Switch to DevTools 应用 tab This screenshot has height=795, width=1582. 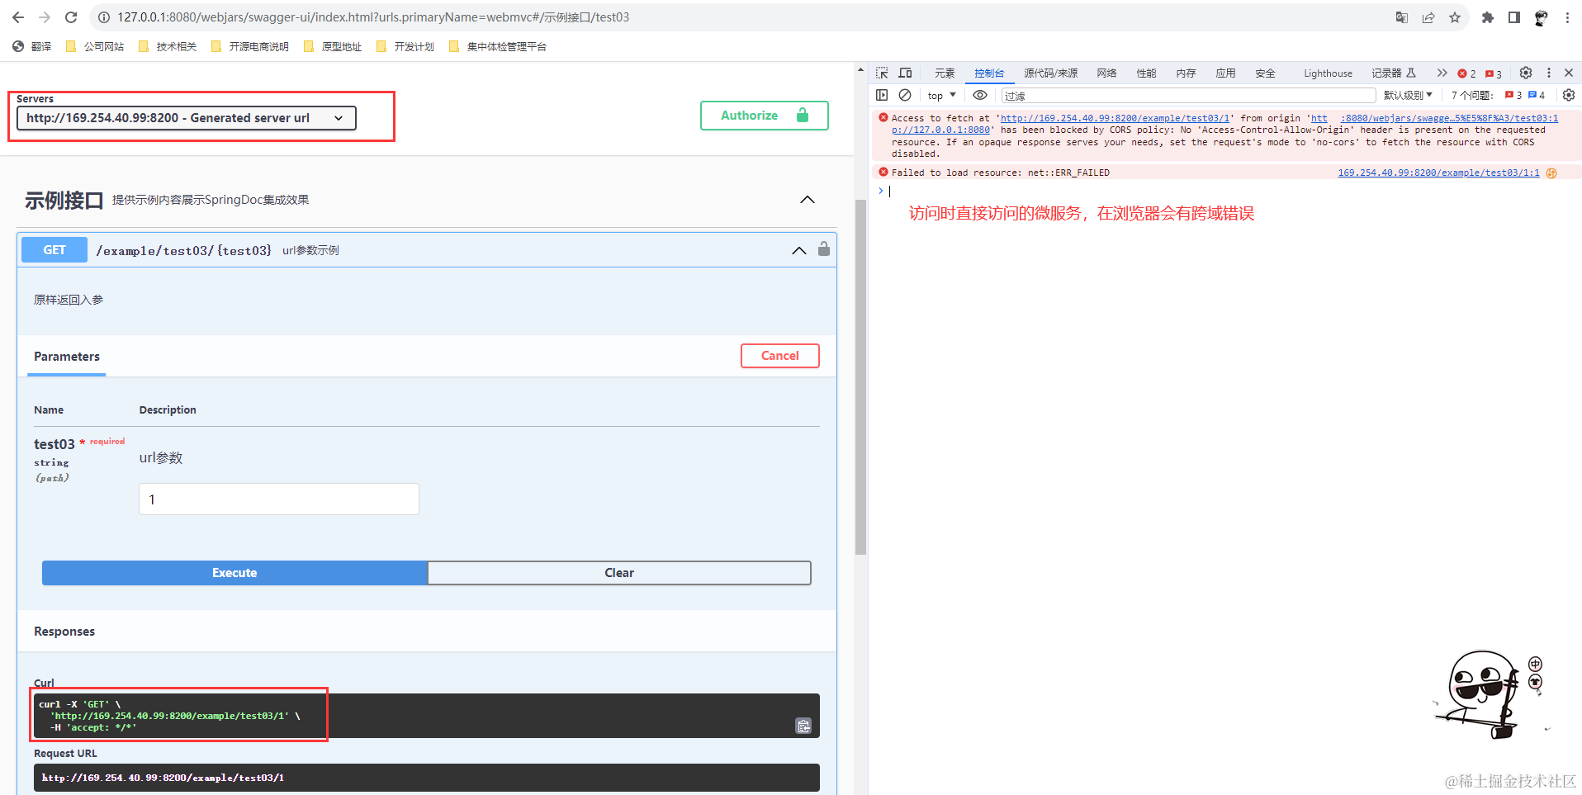[x=1225, y=73]
